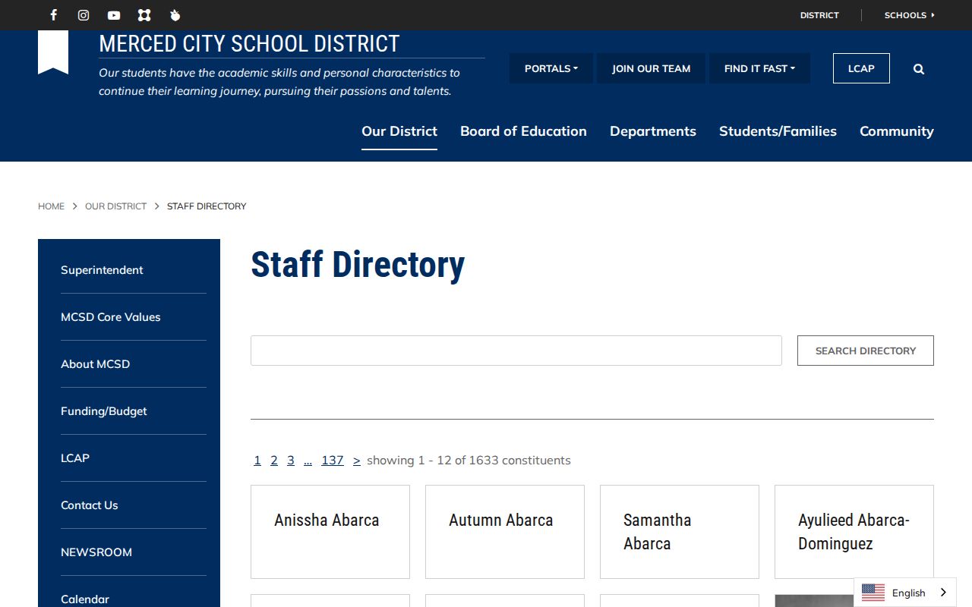The height and width of the screenshot is (607, 972).
Task: Jump to page 137 of results
Action: tap(333, 461)
